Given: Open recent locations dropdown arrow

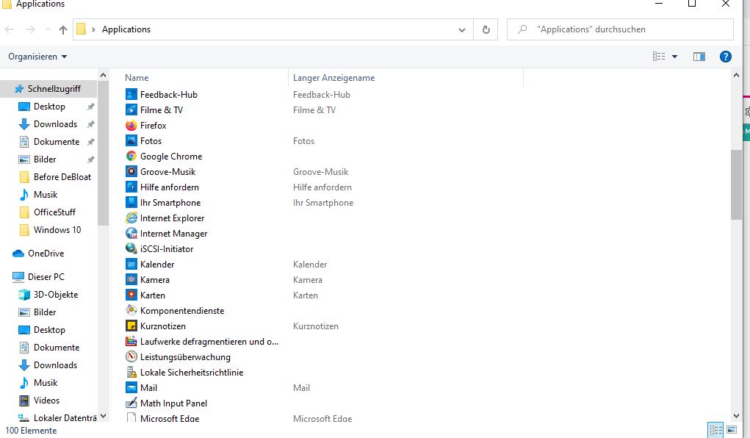Looking at the screenshot, I should [x=48, y=29].
